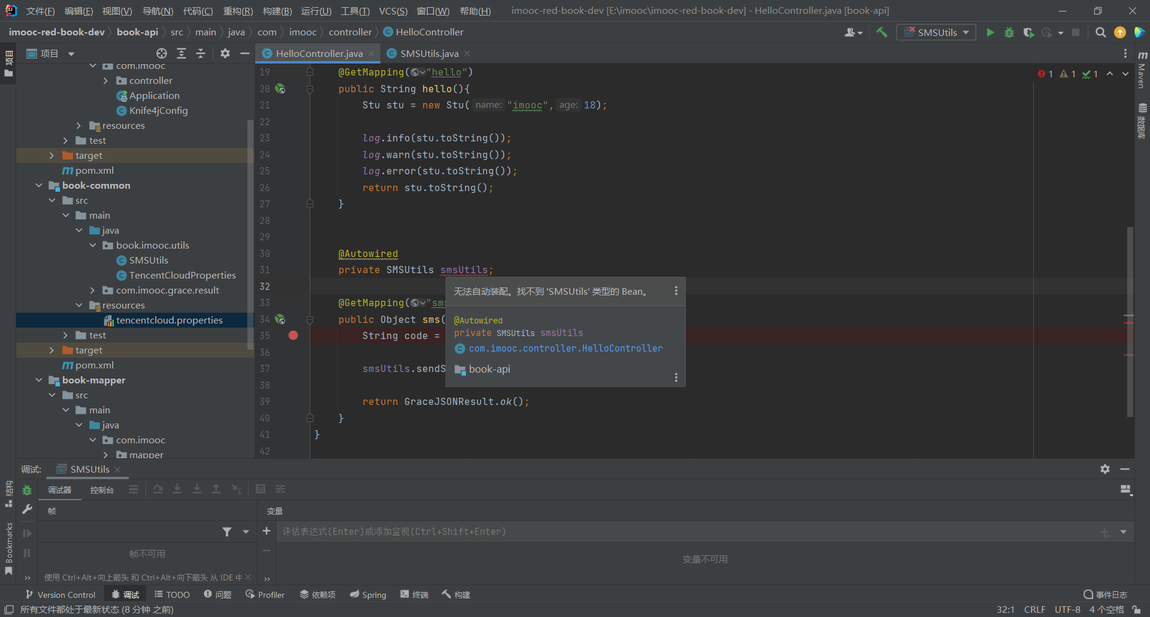This screenshot has height=617, width=1150.
Task: Expand all in project tree
Action: 181,53
